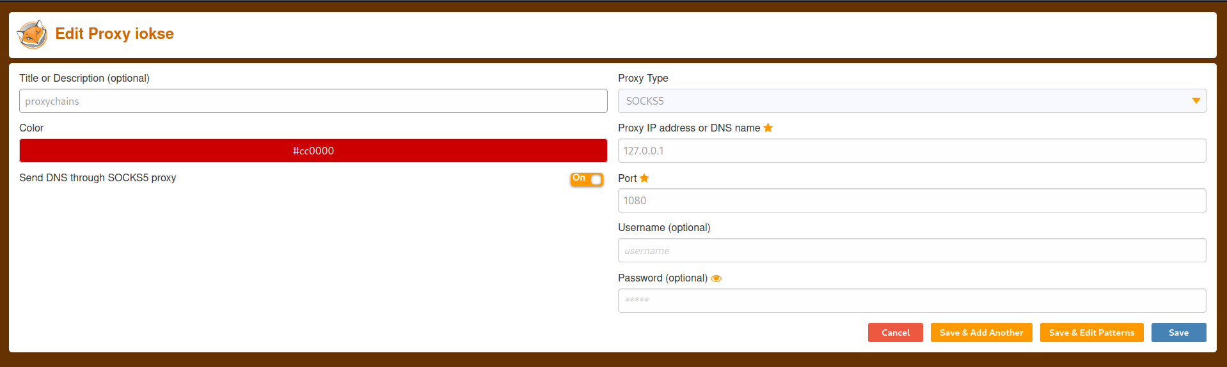1227x367 pixels.
Task: Click the Send DNS through SOCKS5 proxy label
Action: [97, 178]
